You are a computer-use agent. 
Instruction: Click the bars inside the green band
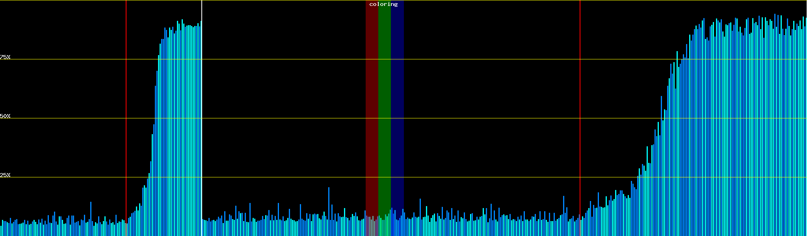[384, 226]
